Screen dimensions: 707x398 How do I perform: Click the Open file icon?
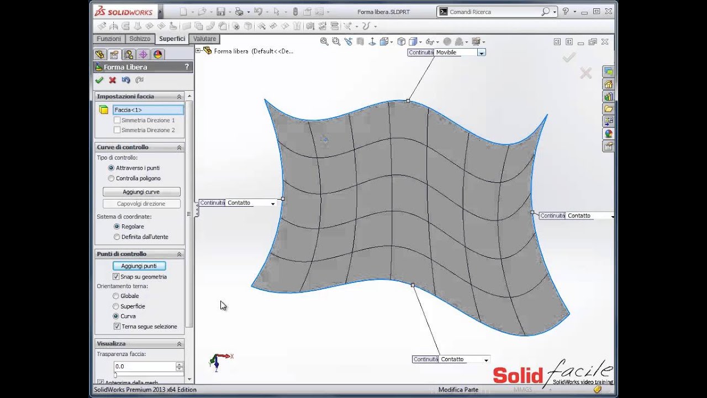click(x=202, y=11)
